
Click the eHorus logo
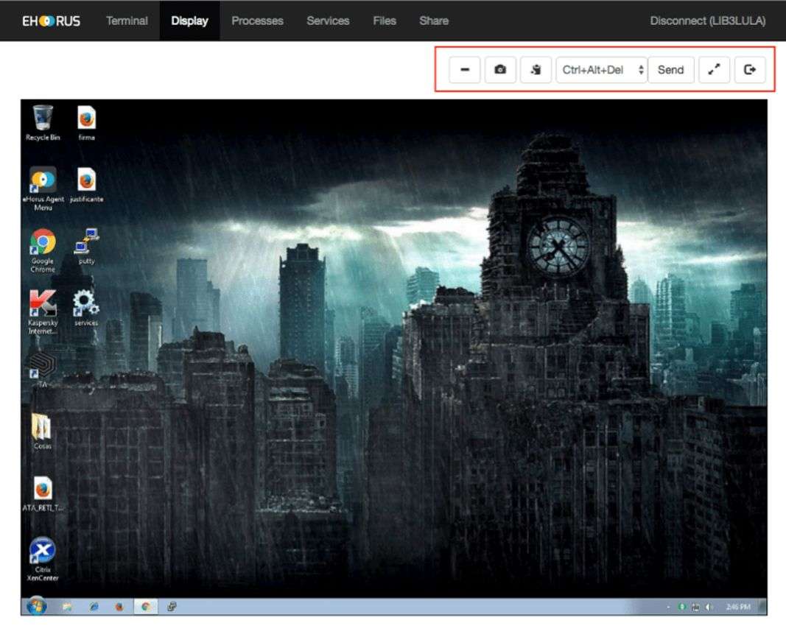51,21
